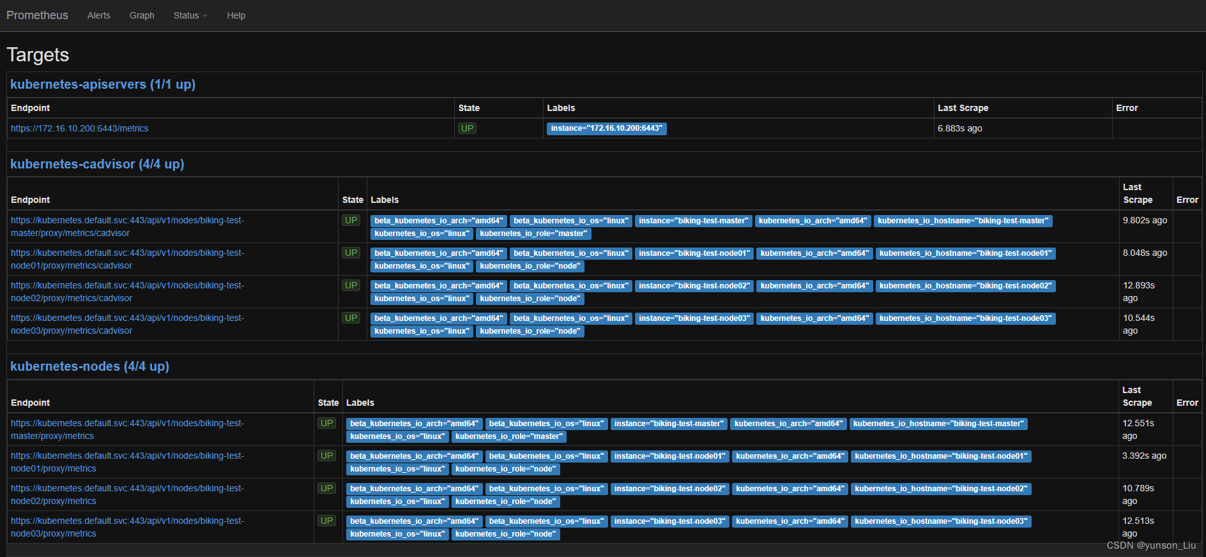Open cadvisor endpoint link for biking-test-node03
Image resolution: width=1206 pixels, height=557 pixels.
[x=127, y=324]
